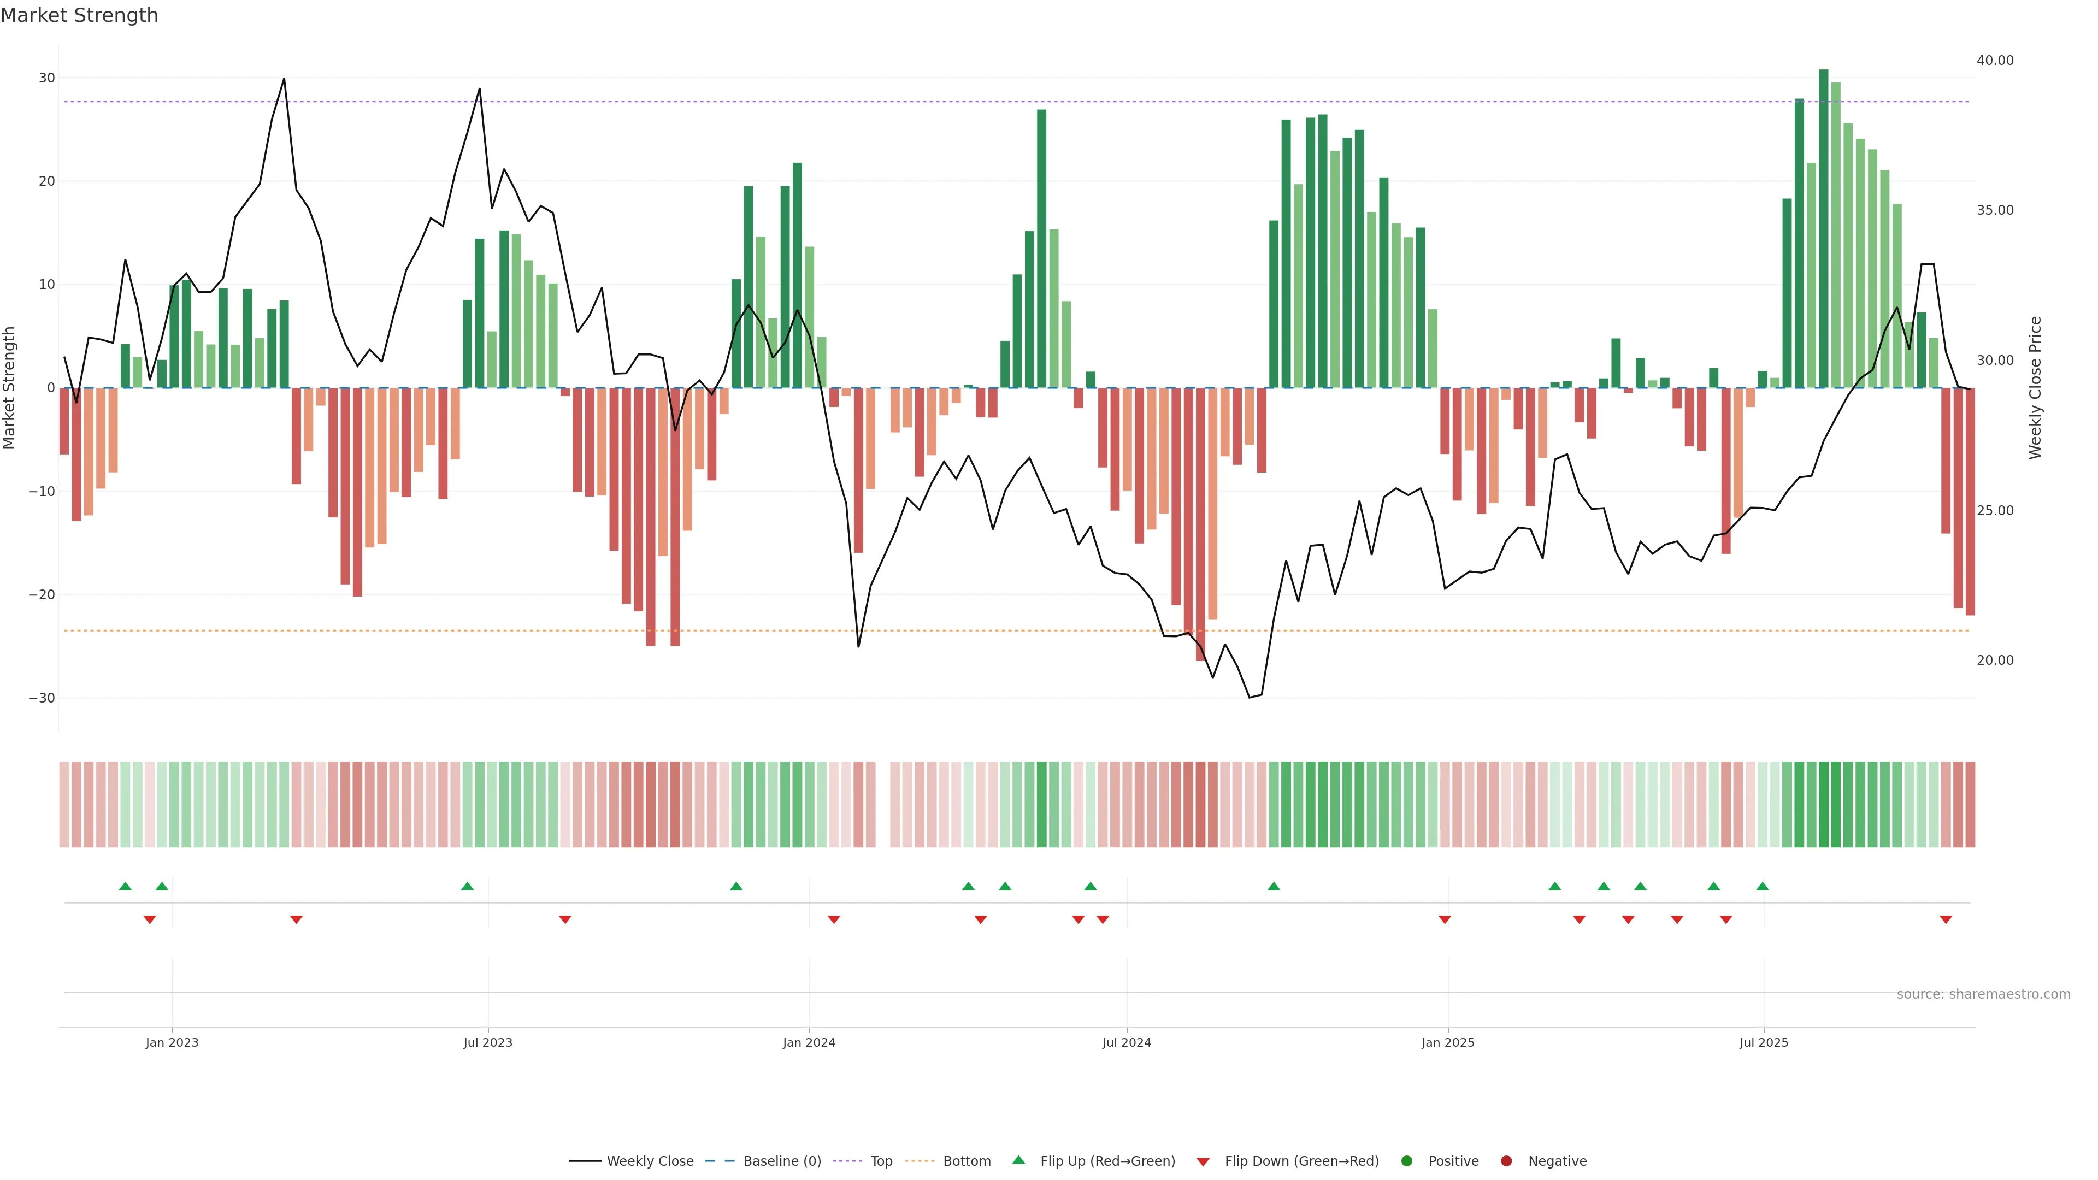Click Flip Down red triangle legend icon
Image resolution: width=2098 pixels, height=1180 pixels.
(x=1203, y=1162)
